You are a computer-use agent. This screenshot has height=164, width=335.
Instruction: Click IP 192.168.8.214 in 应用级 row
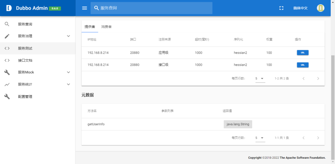click(98, 53)
